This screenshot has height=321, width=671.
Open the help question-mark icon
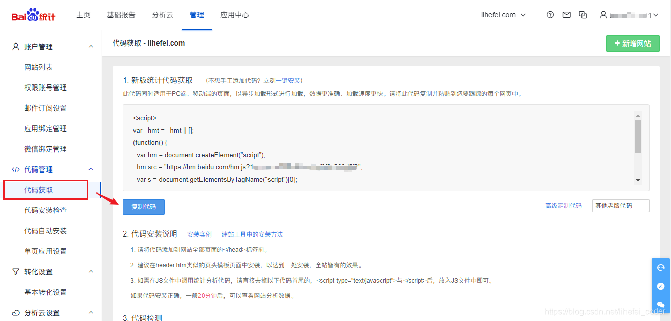(550, 15)
